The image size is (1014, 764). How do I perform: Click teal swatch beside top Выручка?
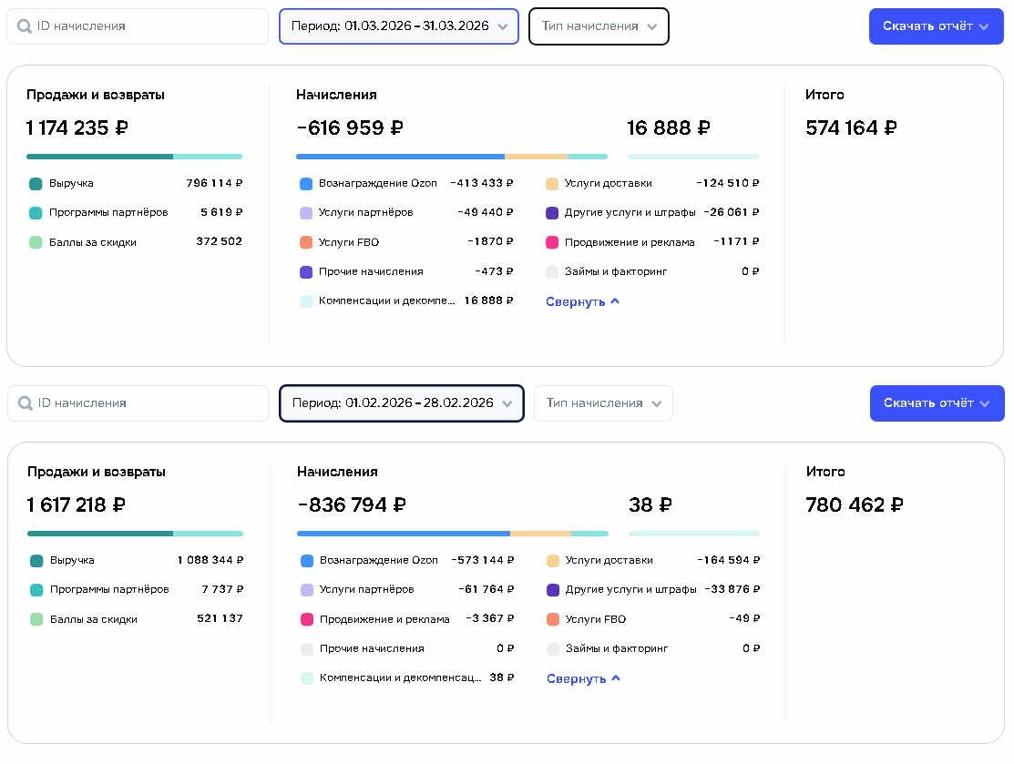point(36,184)
